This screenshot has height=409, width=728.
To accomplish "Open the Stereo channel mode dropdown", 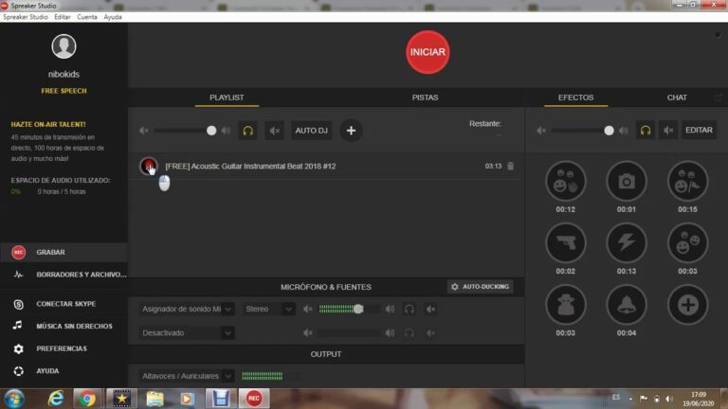I will click(x=269, y=309).
